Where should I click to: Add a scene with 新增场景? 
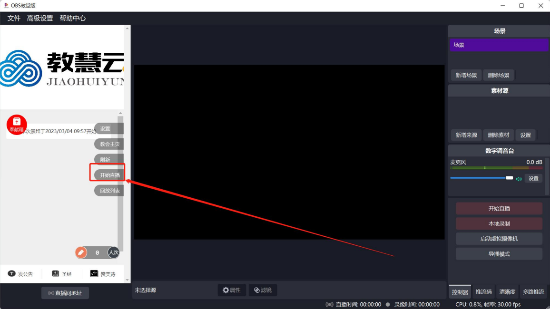tap(466, 75)
